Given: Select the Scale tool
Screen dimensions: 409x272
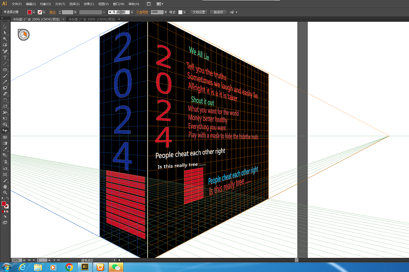Looking at the screenshot, I should pyautogui.click(x=5, y=106).
